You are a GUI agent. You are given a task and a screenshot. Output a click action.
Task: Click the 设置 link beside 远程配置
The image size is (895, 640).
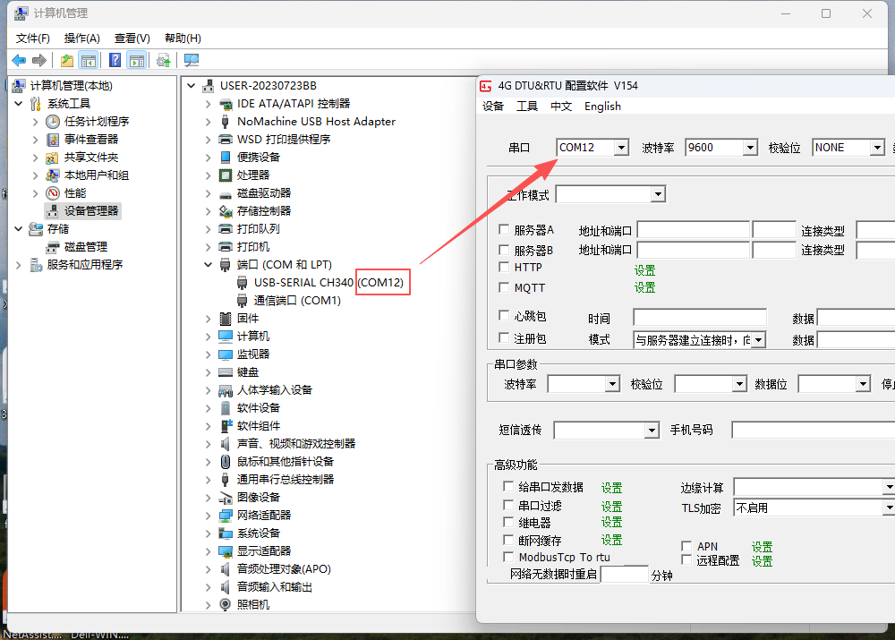(762, 561)
